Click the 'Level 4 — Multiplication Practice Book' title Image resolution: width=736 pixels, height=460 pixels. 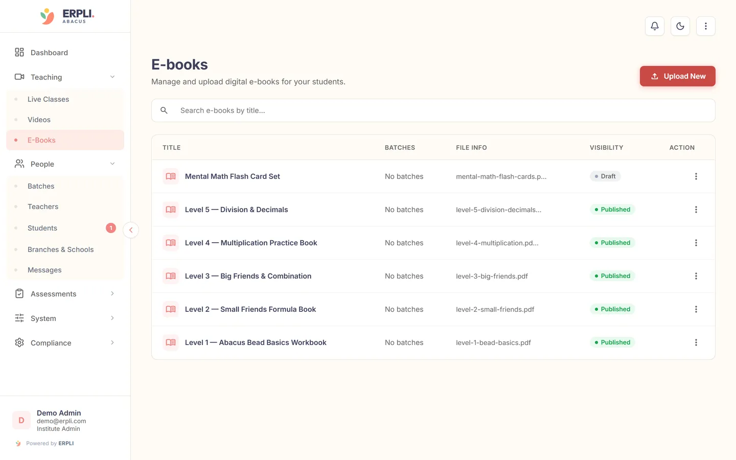click(251, 243)
